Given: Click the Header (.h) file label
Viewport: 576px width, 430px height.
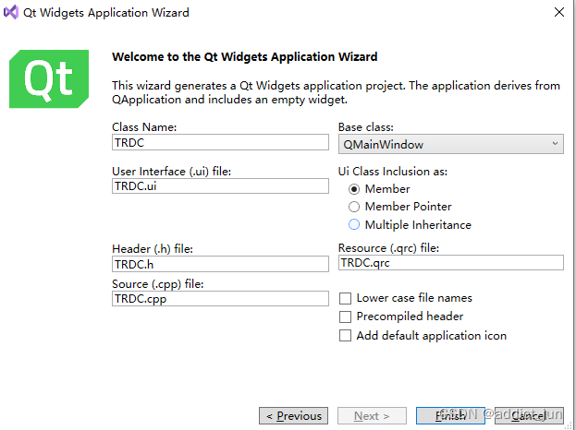Looking at the screenshot, I should coord(153,249).
